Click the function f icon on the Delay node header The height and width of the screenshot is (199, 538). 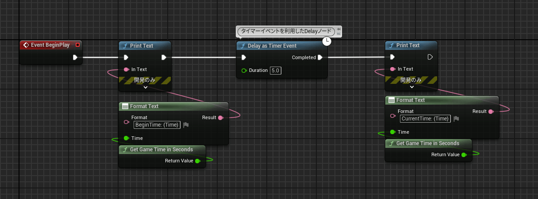[x=243, y=46]
